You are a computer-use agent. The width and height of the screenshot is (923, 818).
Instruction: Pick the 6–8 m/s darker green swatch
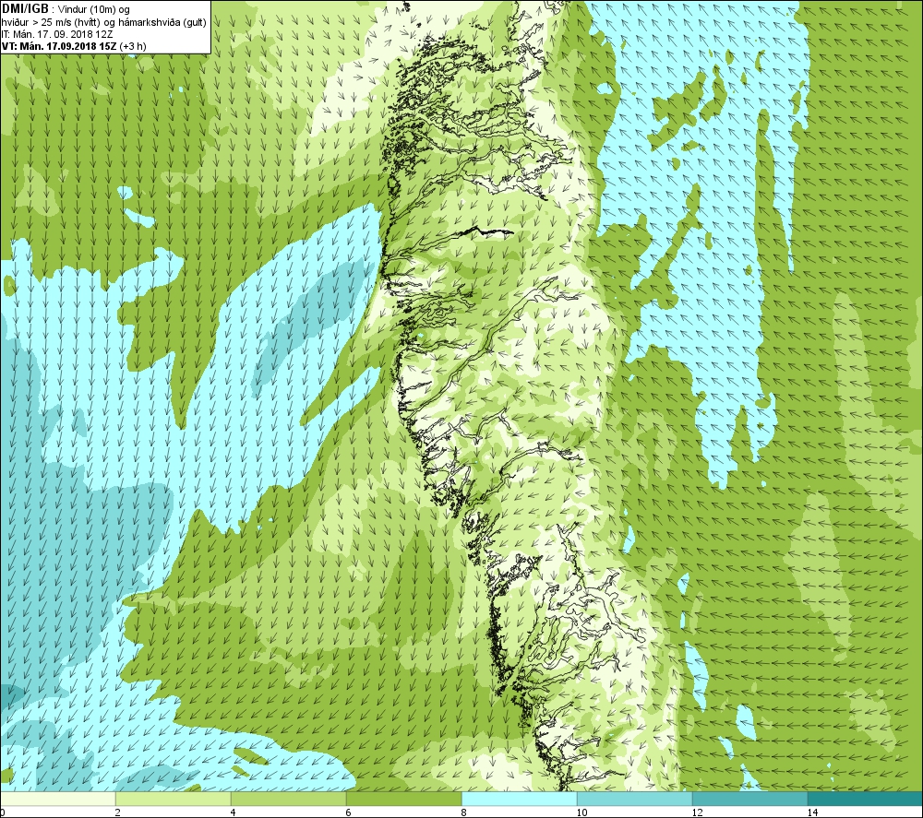(404, 799)
